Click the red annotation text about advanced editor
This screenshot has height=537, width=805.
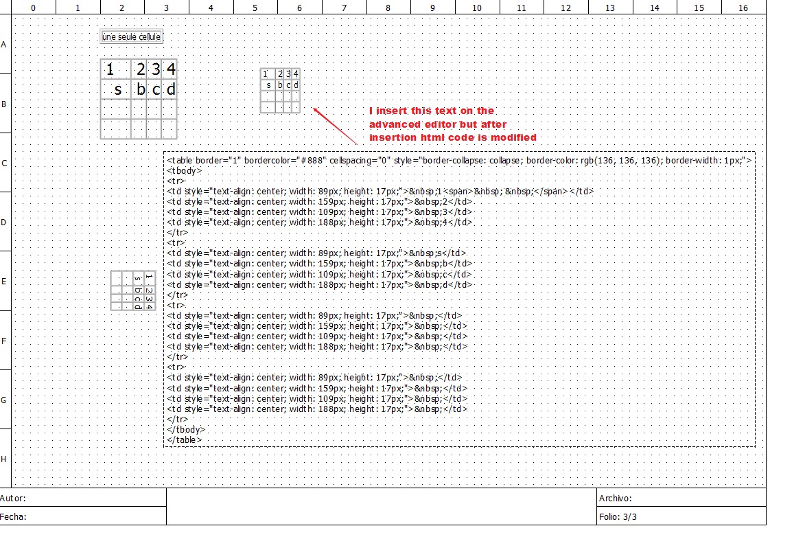pyautogui.click(x=452, y=124)
